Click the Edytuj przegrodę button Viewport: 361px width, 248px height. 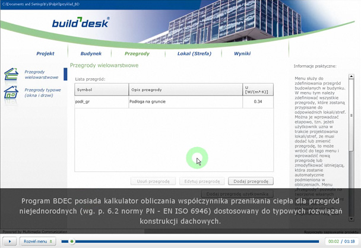(x=202, y=182)
